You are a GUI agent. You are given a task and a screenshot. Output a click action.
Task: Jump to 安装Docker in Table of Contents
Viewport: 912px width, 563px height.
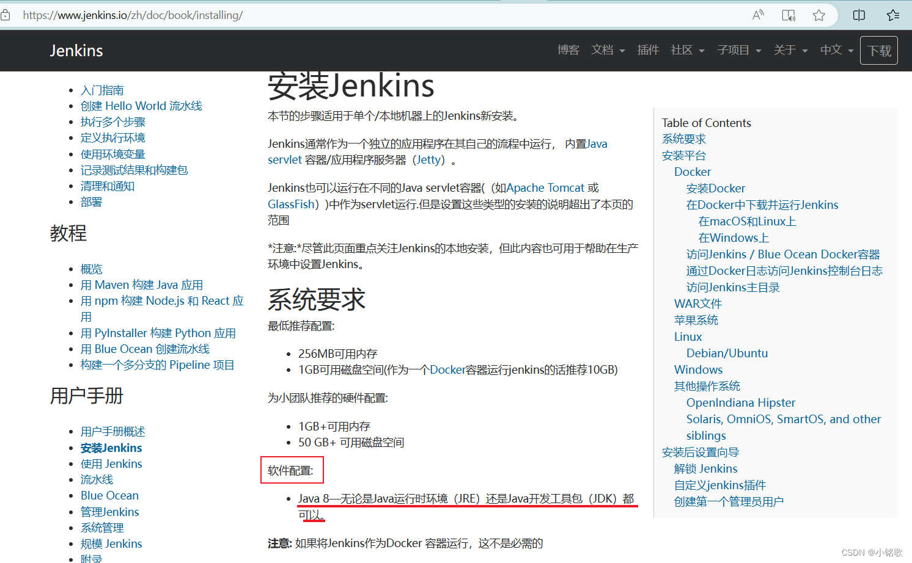[716, 189]
